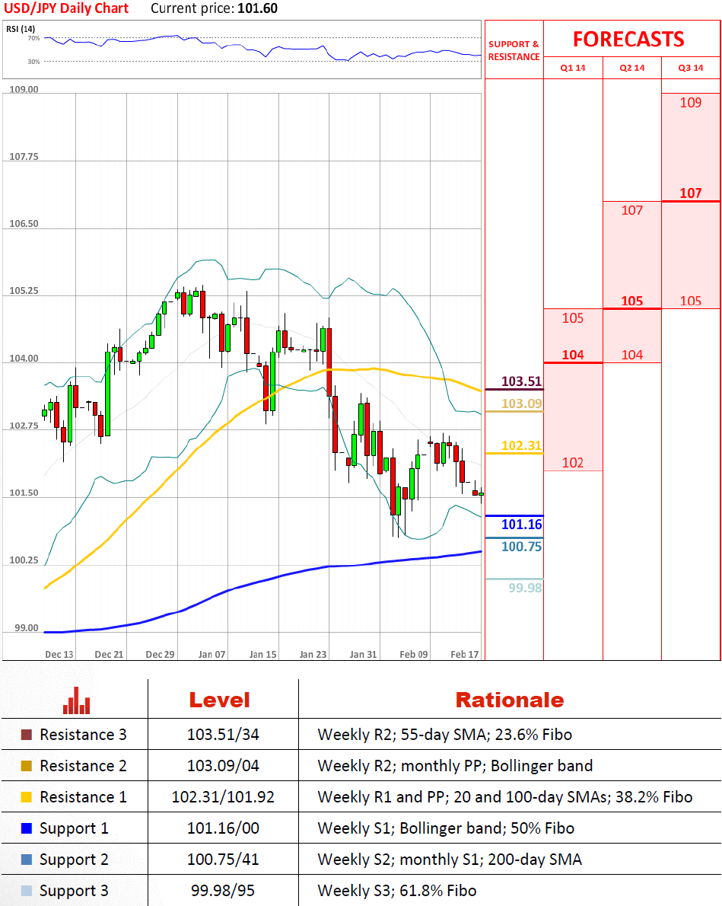Click the FORECASTS heading

point(628,39)
